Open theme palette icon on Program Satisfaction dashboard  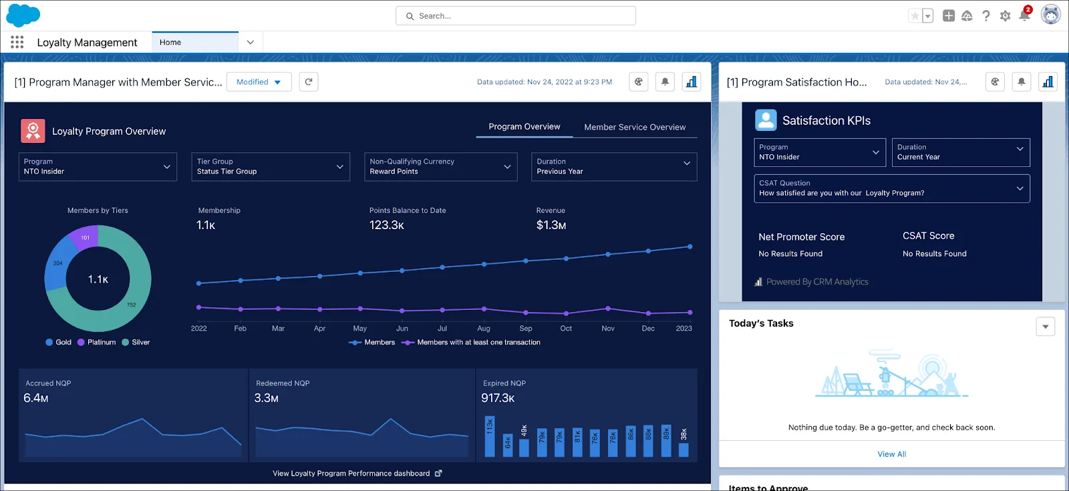995,81
